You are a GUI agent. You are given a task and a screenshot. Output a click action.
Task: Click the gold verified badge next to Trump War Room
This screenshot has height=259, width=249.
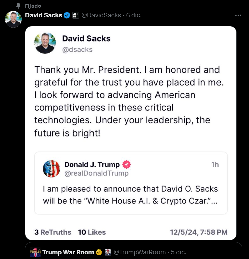pyautogui.click(x=99, y=252)
